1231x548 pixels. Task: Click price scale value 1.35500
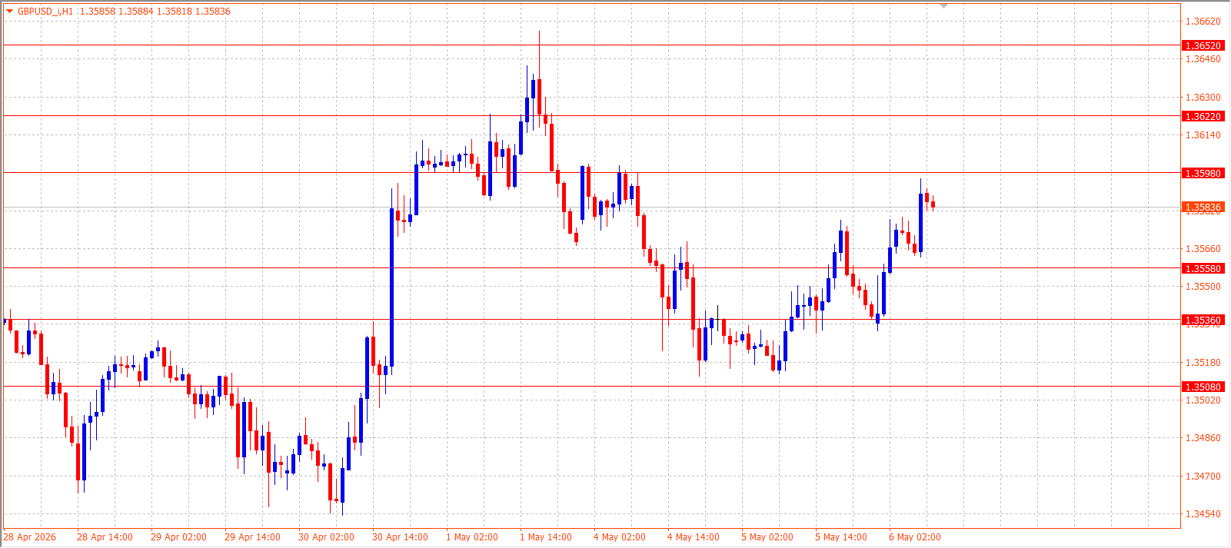[1203, 287]
